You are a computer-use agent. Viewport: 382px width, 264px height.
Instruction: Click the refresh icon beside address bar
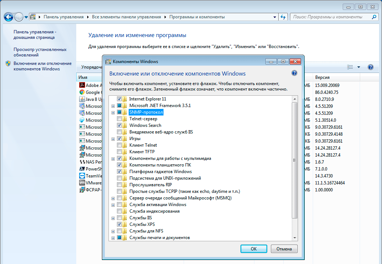pos(283,17)
